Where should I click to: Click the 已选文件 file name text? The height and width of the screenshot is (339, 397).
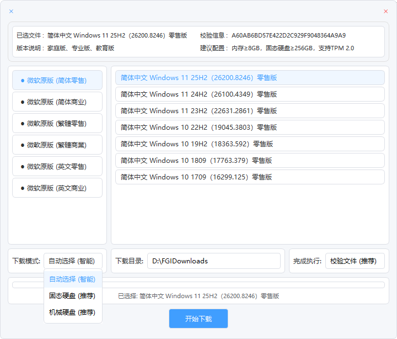coord(117,35)
